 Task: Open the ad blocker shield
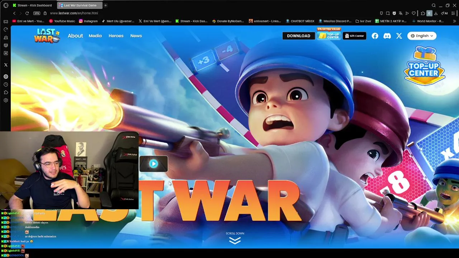click(394, 13)
